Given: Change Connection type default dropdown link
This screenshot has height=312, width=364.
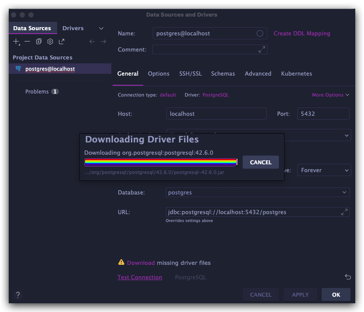Looking at the screenshot, I should [168, 95].
